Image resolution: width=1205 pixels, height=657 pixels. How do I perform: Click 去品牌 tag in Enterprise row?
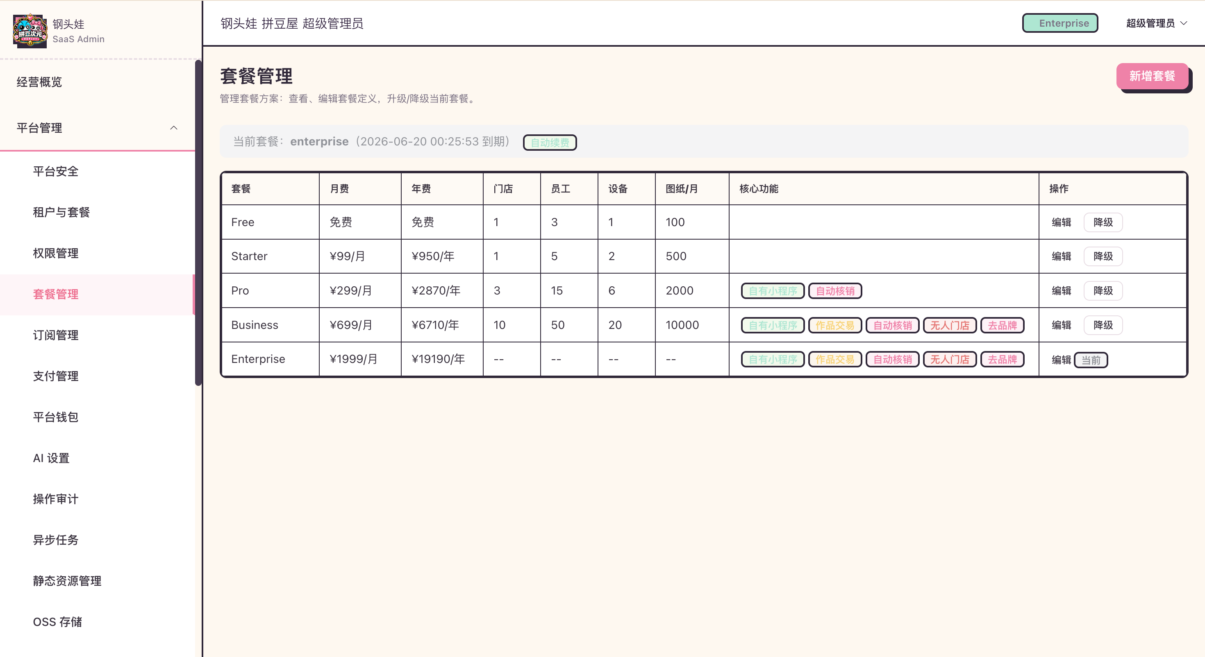coord(1002,359)
